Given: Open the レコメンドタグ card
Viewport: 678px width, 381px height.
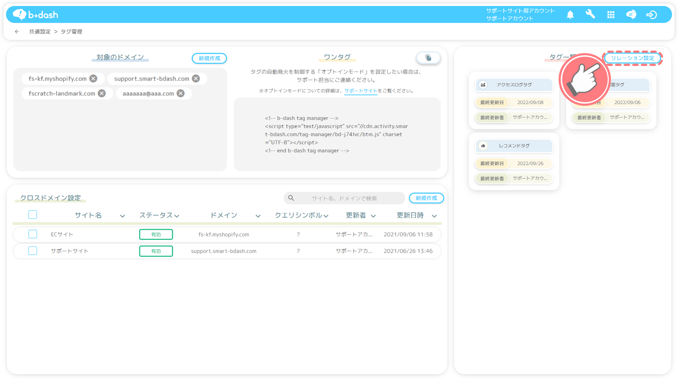Looking at the screenshot, I should (x=514, y=161).
